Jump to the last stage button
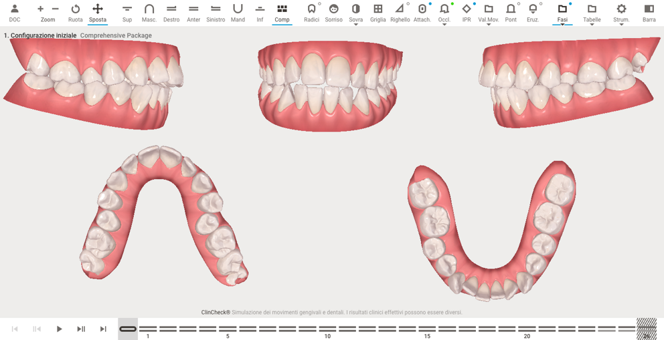The height and width of the screenshot is (340, 664). tap(103, 329)
